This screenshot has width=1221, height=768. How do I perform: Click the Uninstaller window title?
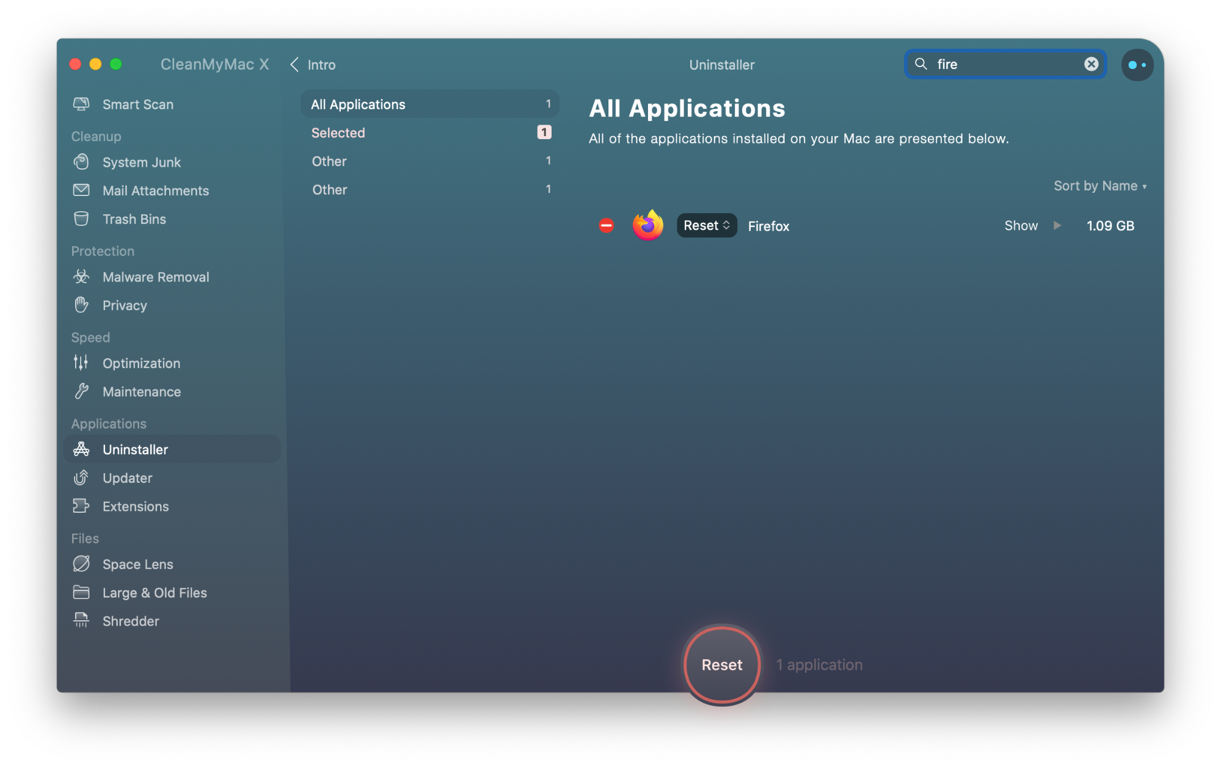[x=721, y=65]
